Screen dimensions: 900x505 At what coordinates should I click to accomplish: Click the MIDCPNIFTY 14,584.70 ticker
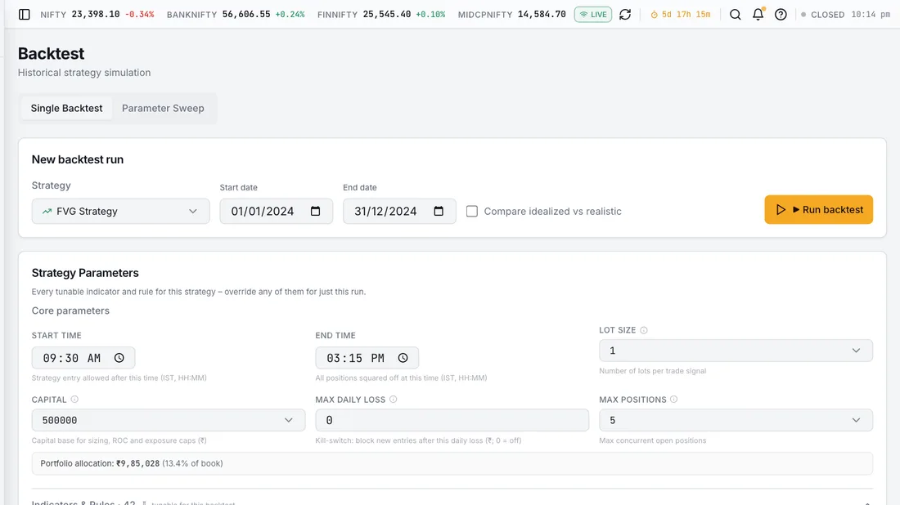click(x=512, y=15)
